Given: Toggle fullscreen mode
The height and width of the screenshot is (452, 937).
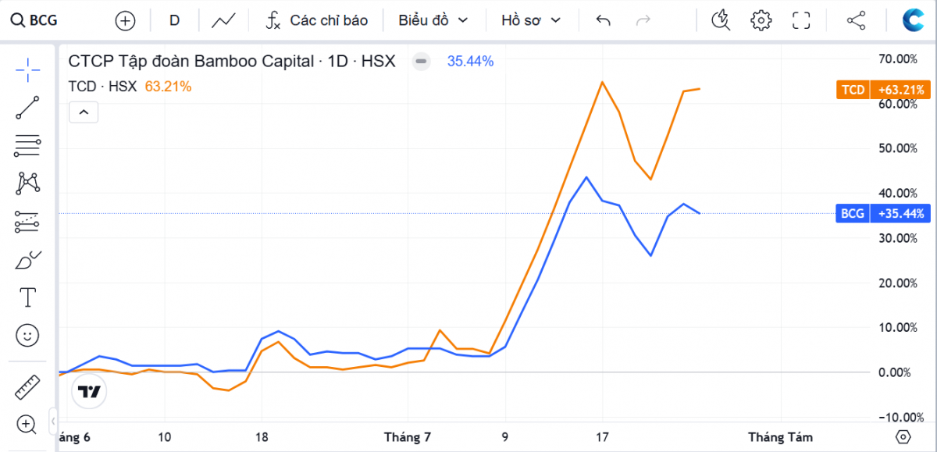Looking at the screenshot, I should (801, 20).
